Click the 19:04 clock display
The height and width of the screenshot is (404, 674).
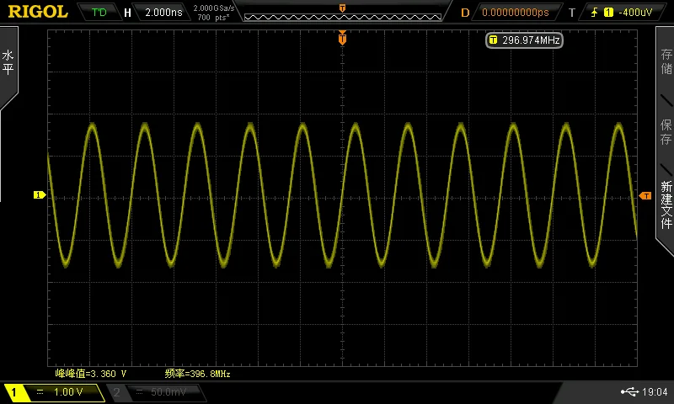(x=655, y=392)
